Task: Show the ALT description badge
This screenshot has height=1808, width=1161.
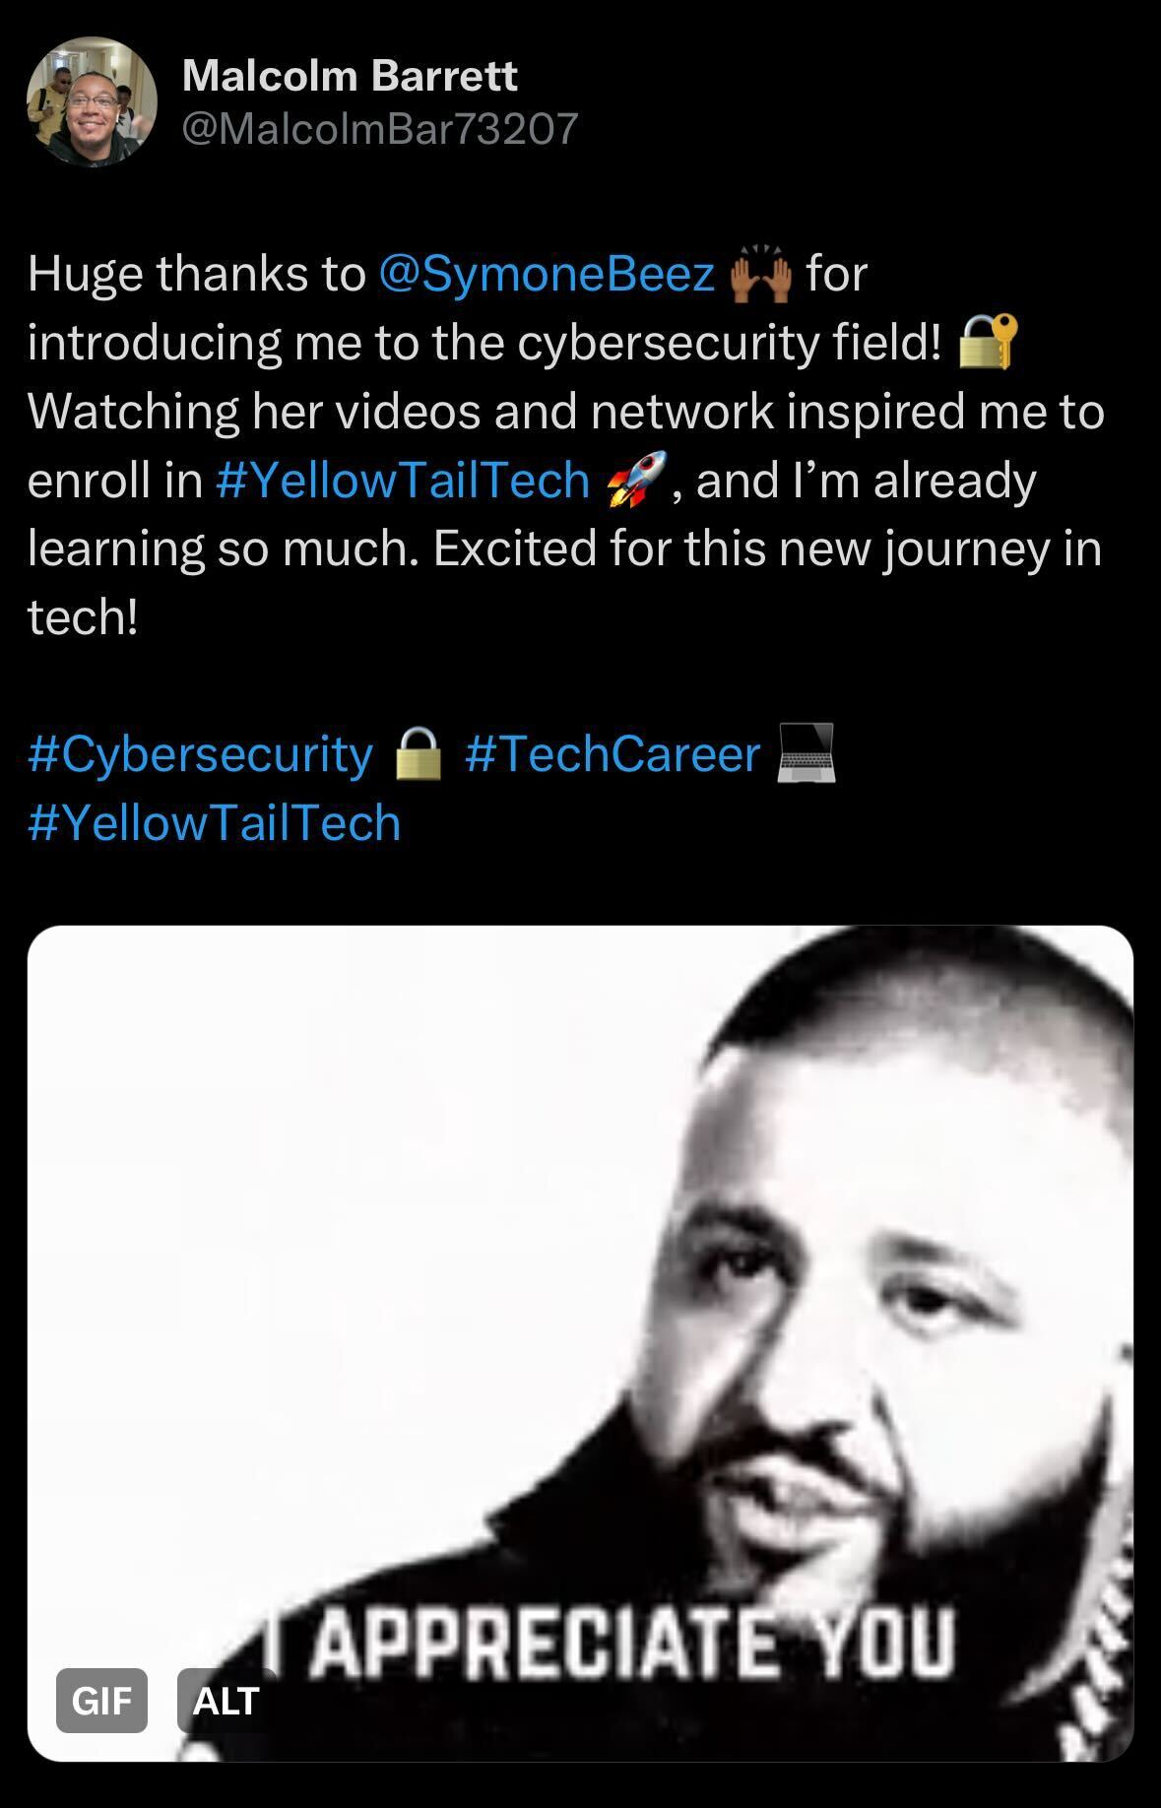Action: pyautogui.click(x=226, y=1700)
